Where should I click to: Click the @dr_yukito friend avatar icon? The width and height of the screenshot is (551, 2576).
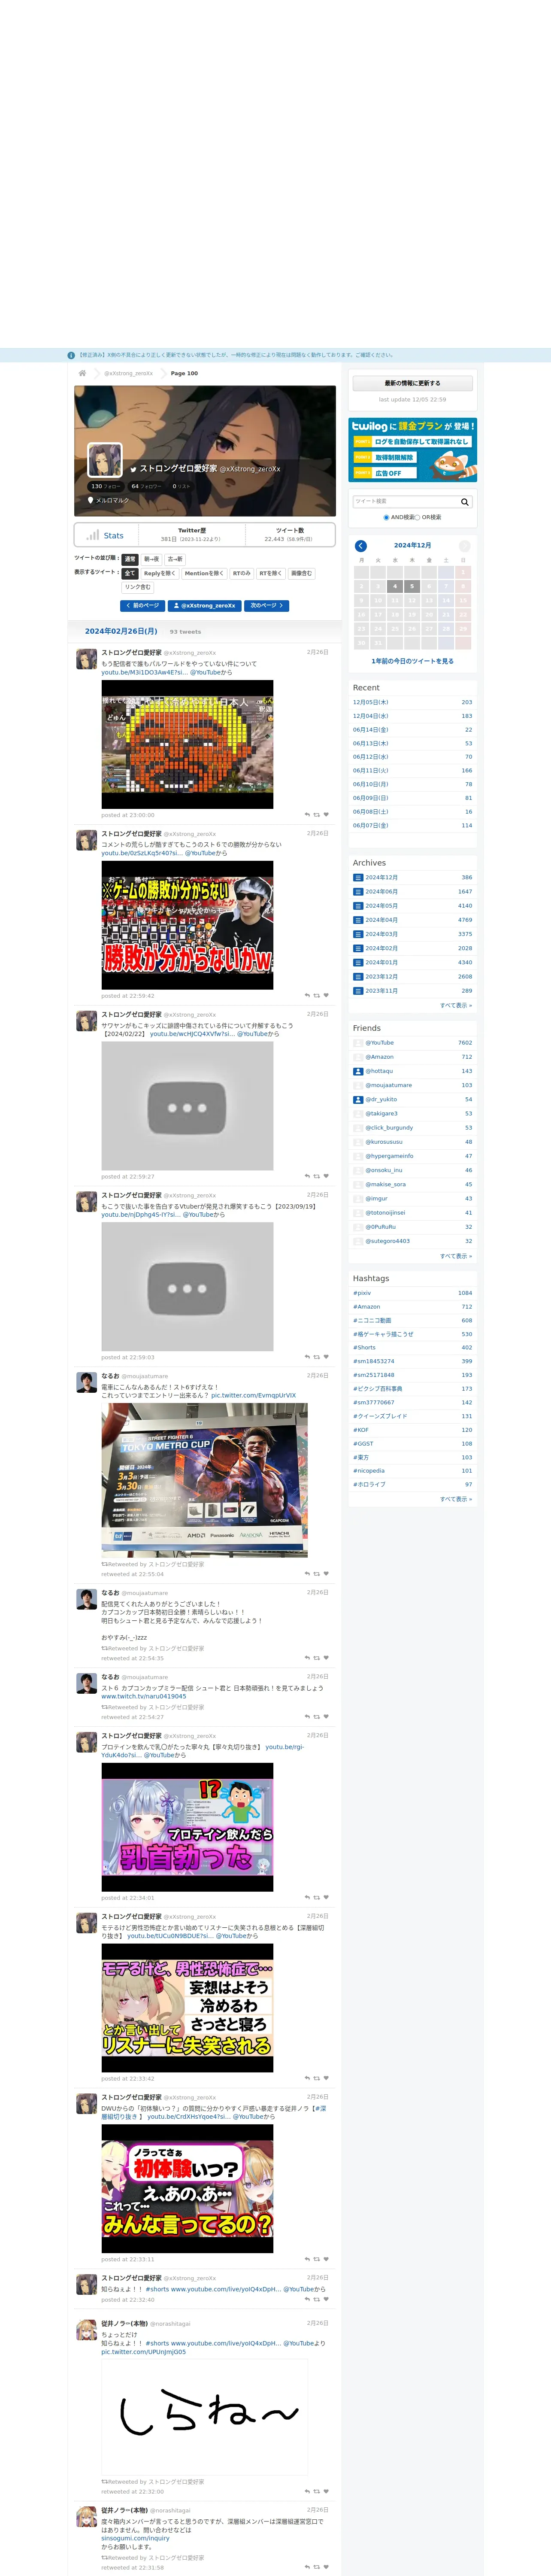358,1099
